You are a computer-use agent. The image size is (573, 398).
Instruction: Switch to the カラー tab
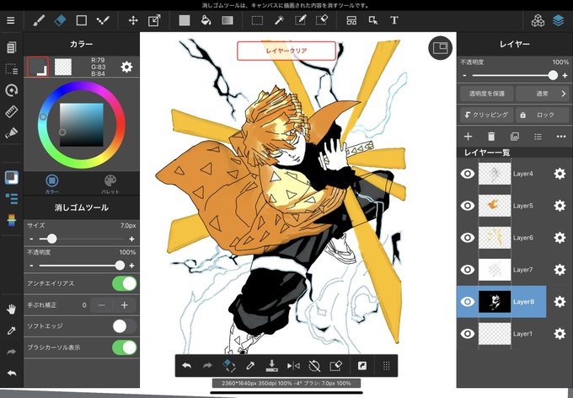click(x=52, y=183)
